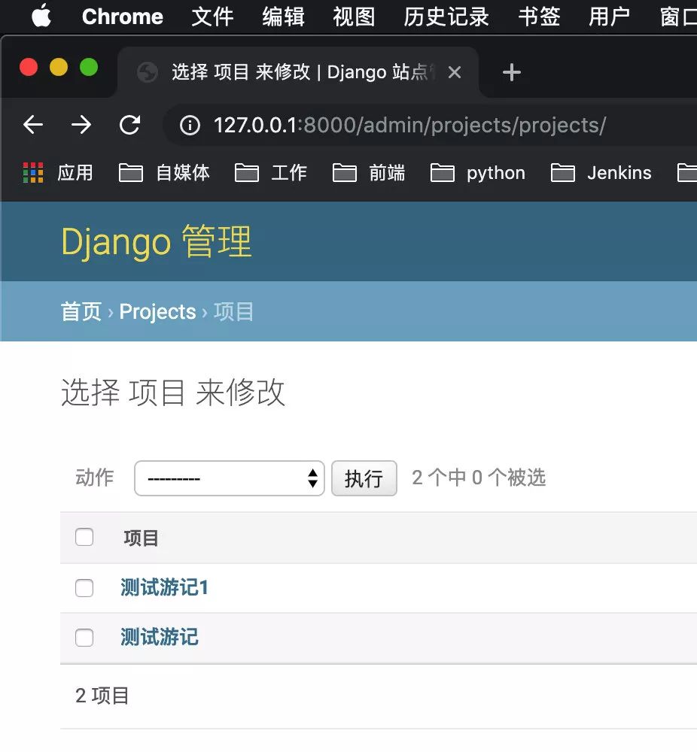Open the 书签 menu in menu bar
This screenshot has height=752, width=697.
(x=539, y=16)
